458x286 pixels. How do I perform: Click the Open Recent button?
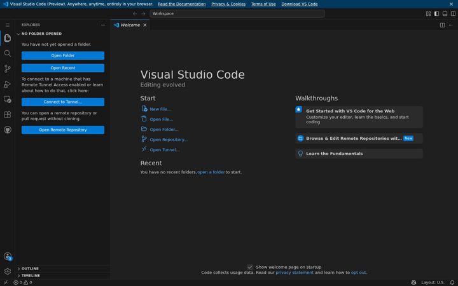pos(63,68)
